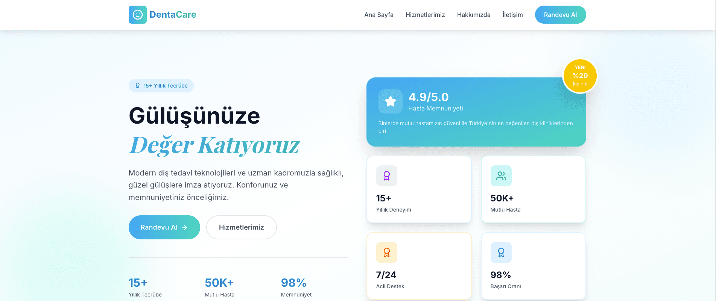Navigate to İletişim page

coord(512,15)
